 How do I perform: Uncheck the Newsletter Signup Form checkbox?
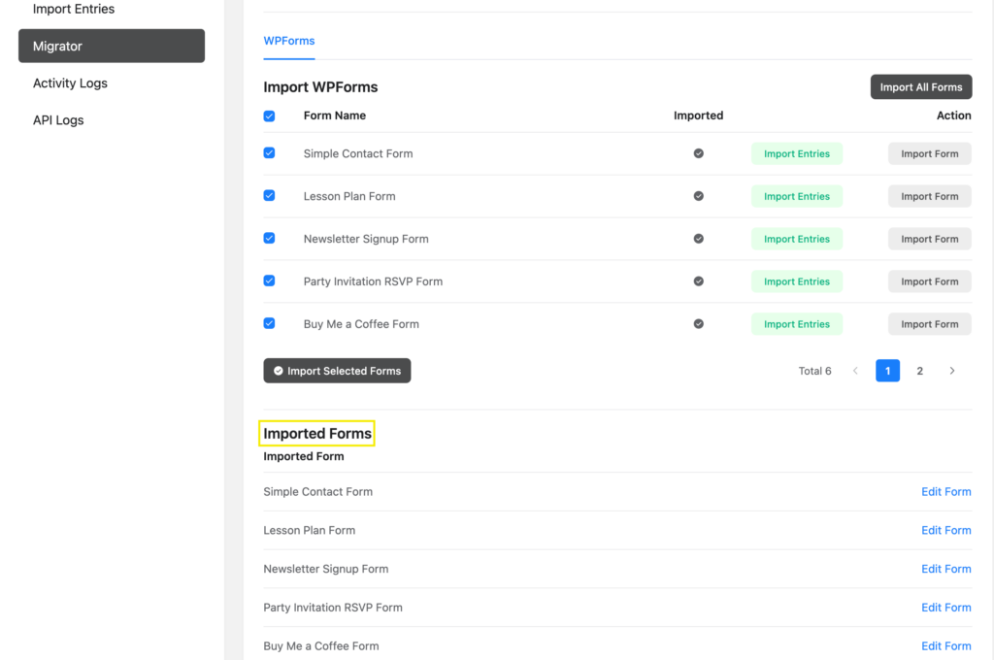coord(270,238)
